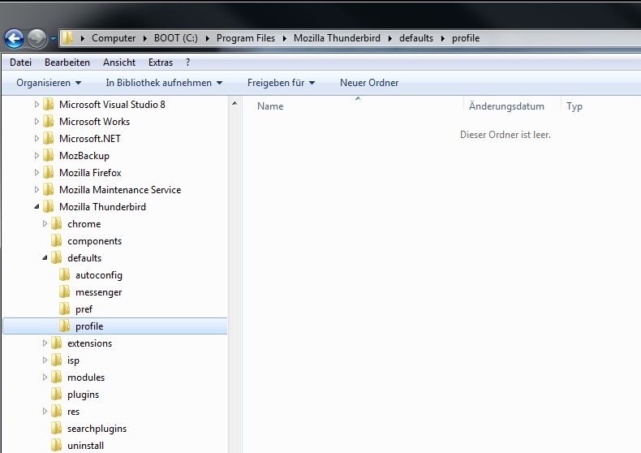641x453 pixels.
Task: Click the defaults folder icon
Action: click(x=57, y=258)
